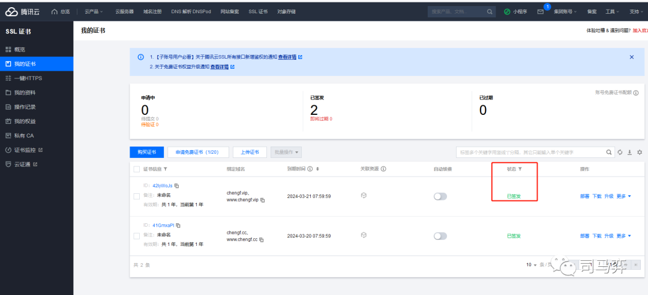Viewport: 648px width, 295px height.
Task: Sort by 到期时间 arrows
Action: click(x=317, y=169)
